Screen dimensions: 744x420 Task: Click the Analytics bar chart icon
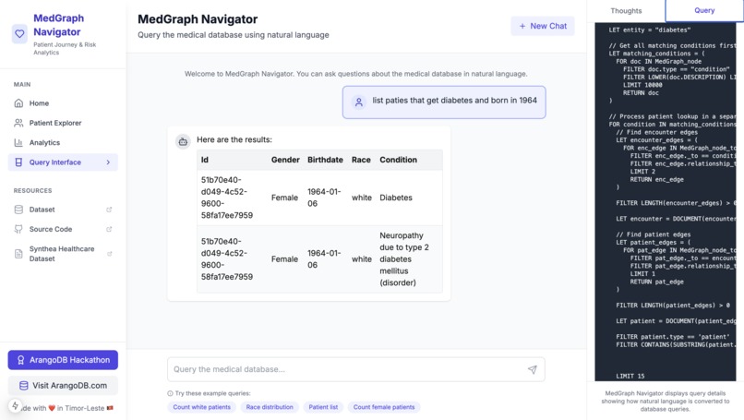pos(18,142)
